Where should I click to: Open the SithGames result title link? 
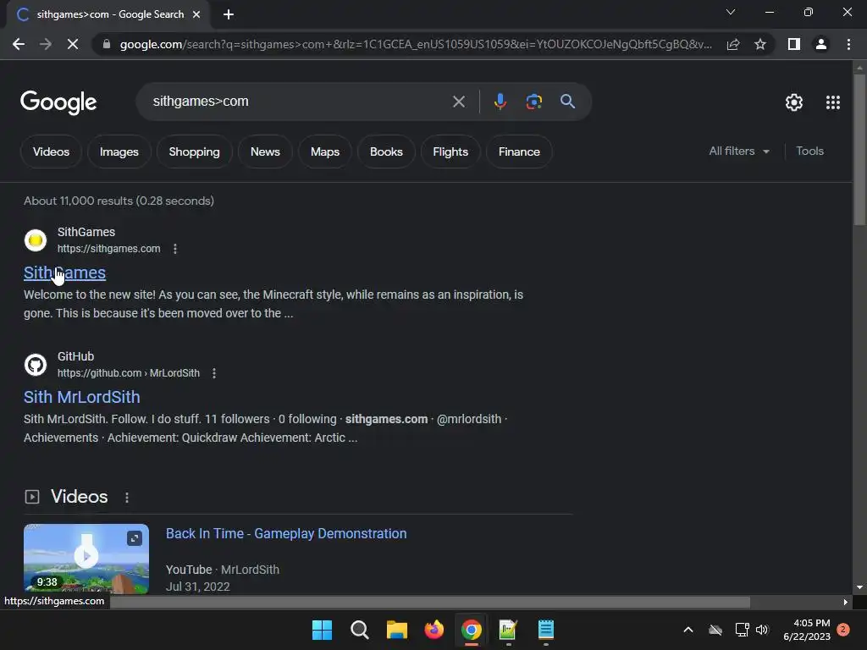pyautogui.click(x=64, y=273)
